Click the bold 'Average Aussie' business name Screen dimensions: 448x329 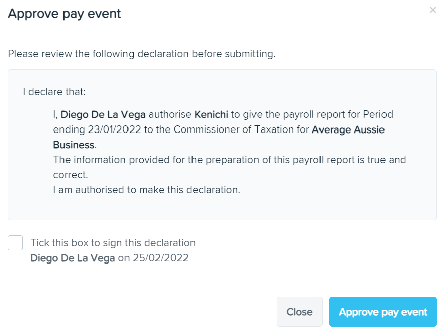[348, 129]
